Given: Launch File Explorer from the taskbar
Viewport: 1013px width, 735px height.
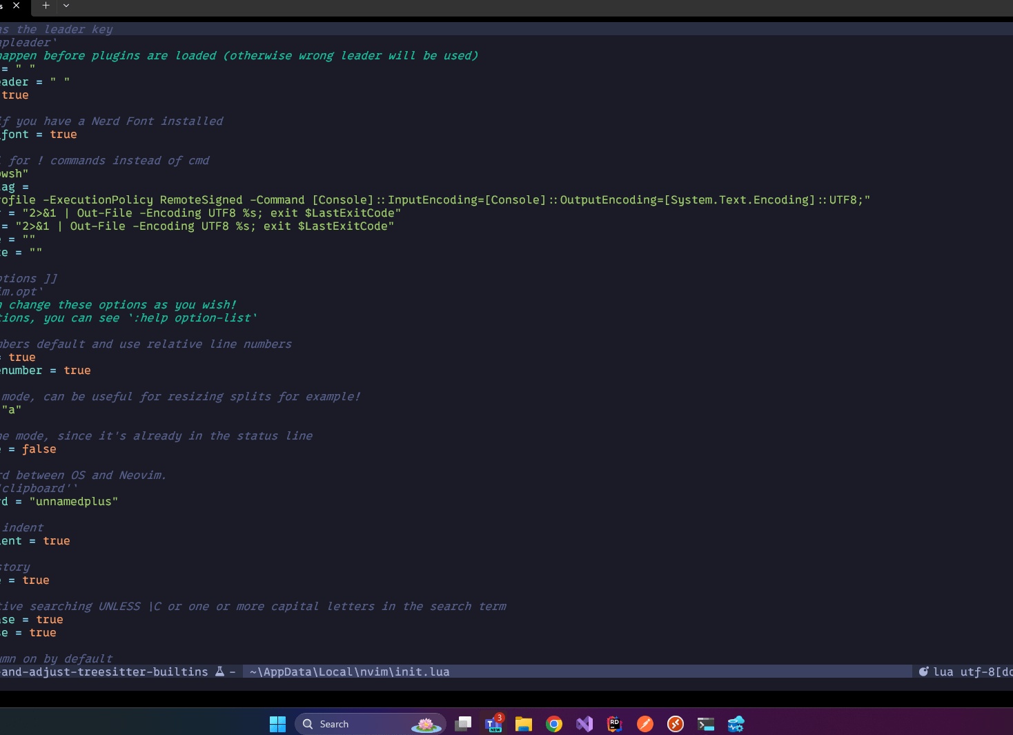Looking at the screenshot, I should point(524,724).
